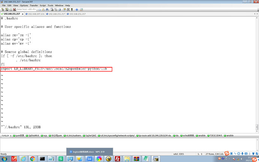Run the 'scp' button bar command

45,135
